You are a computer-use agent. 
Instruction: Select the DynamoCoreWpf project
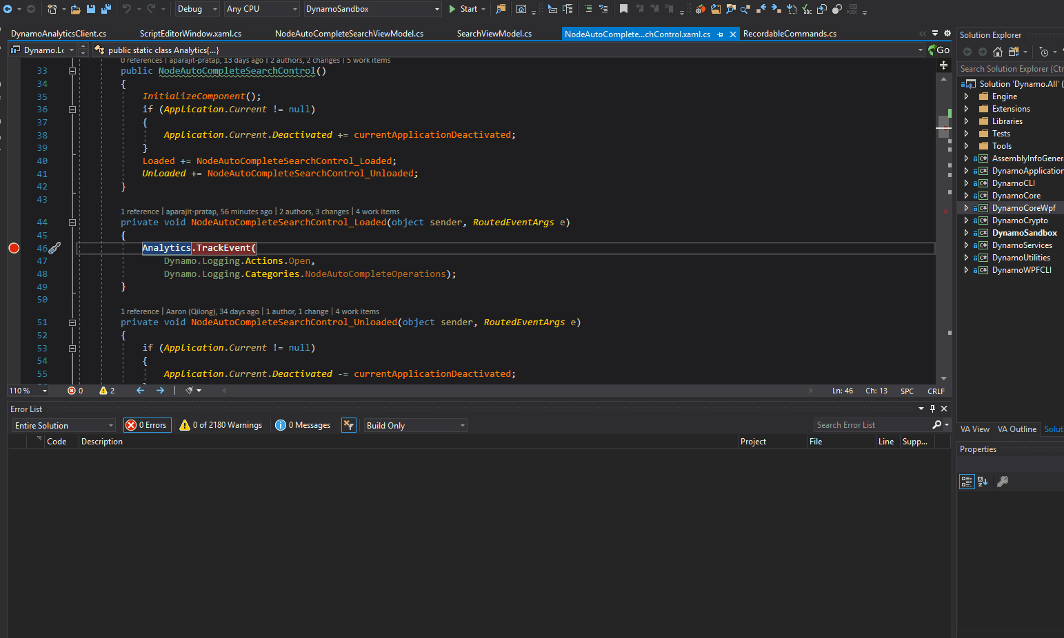click(x=1023, y=208)
